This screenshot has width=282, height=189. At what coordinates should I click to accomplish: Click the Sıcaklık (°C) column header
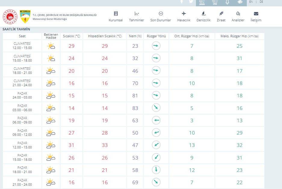click(x=71, y=36)
